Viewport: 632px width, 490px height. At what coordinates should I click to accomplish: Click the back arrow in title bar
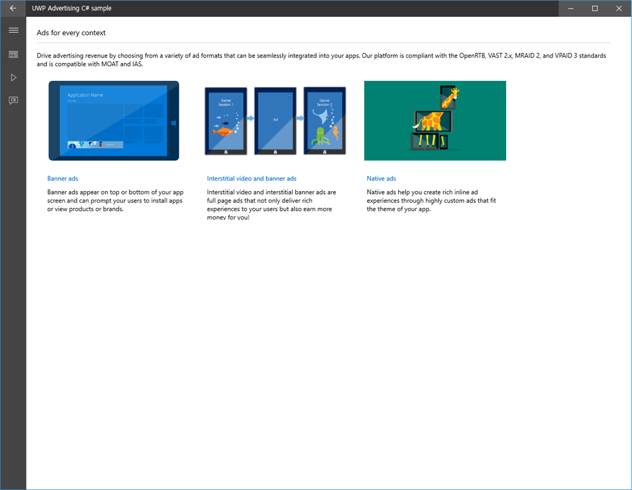pos(13,8)
